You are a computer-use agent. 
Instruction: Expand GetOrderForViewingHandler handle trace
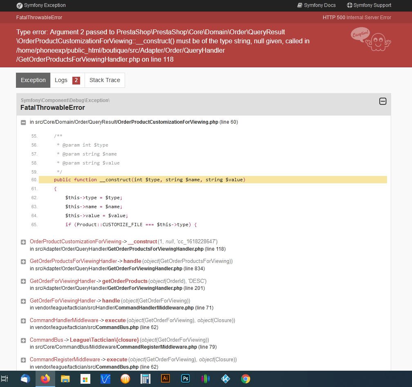(x=23, y=301)
